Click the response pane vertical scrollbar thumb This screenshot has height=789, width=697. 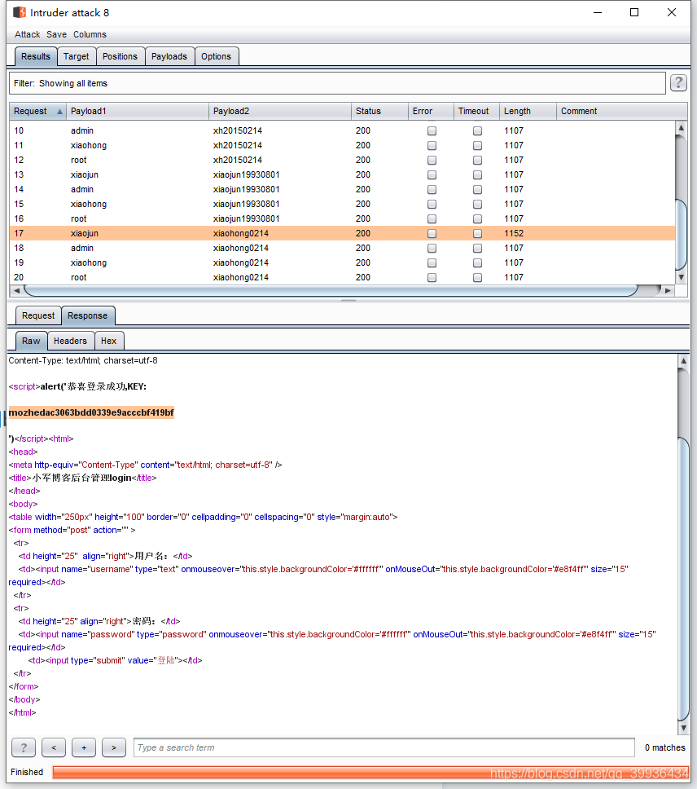click(x=683, y=579)
